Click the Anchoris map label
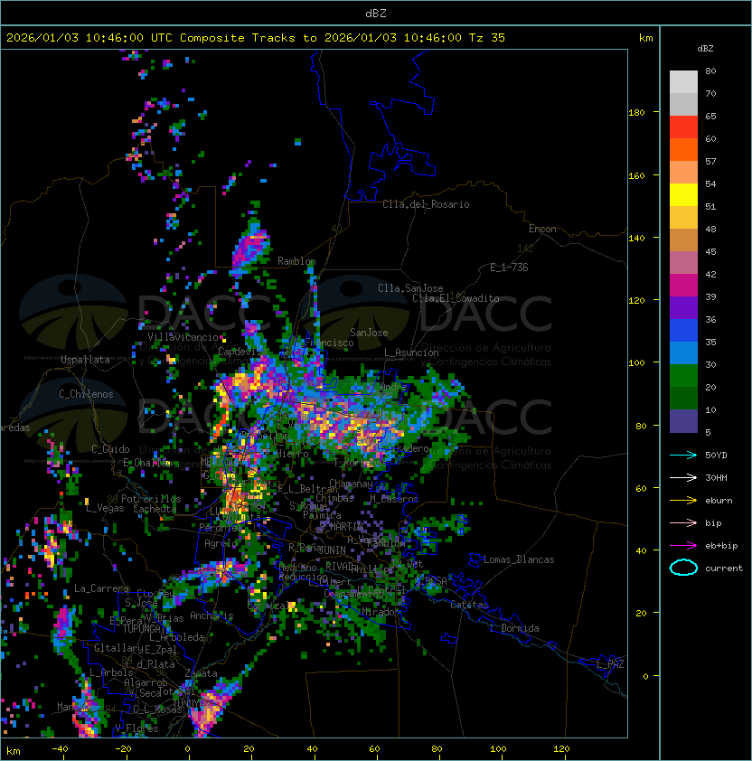The height and width of the screenshot is (761, 752). pos(211,615)
